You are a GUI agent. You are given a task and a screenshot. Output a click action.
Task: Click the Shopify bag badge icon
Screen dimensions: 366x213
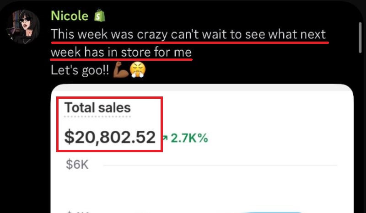[100, 16]
